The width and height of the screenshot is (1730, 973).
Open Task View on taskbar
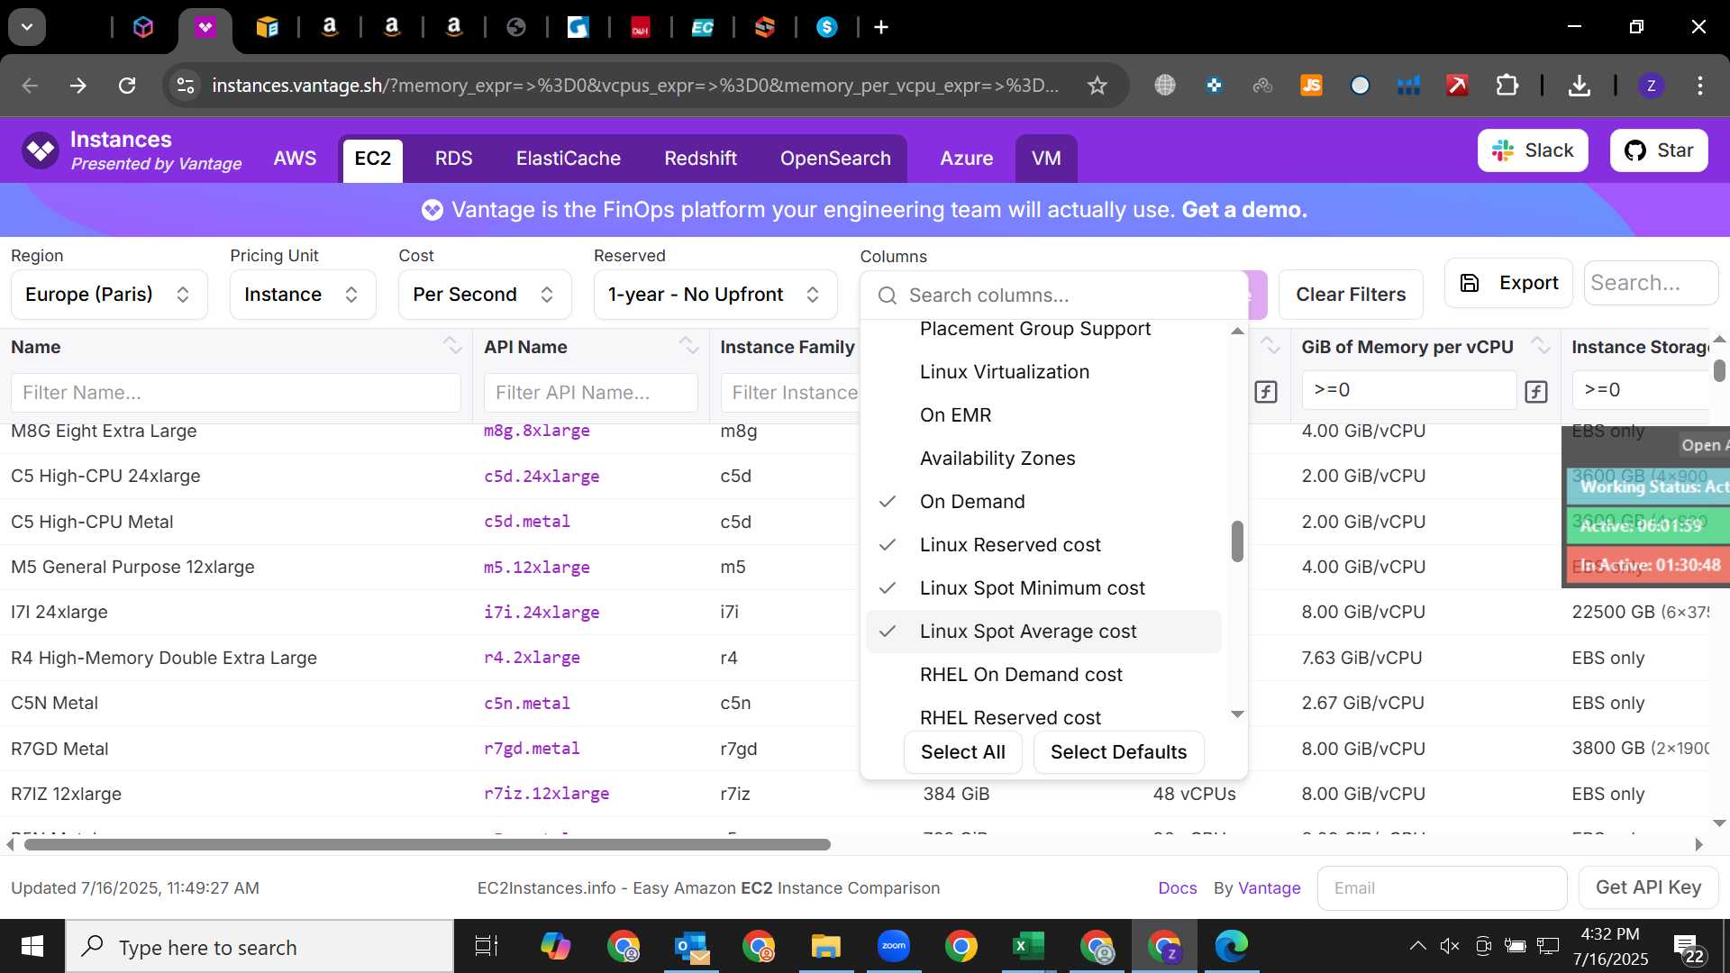tap(487, 946)
